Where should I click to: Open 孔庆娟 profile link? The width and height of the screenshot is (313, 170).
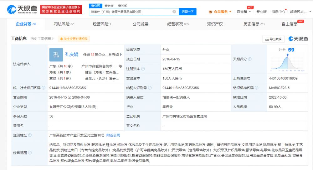coord(71,54)
